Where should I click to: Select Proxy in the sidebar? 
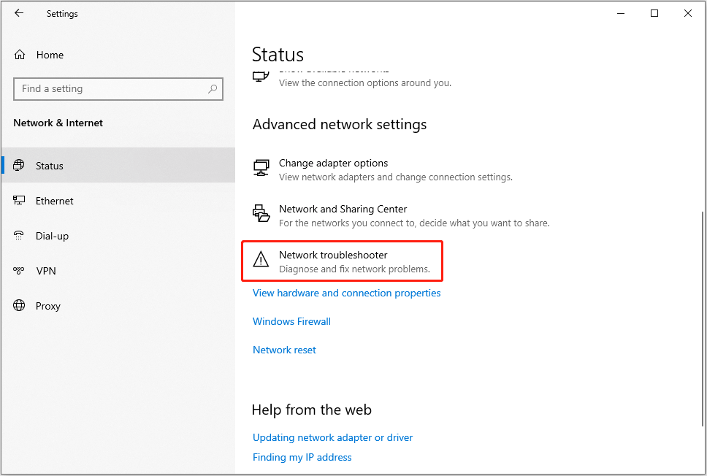tap(48, 306)
